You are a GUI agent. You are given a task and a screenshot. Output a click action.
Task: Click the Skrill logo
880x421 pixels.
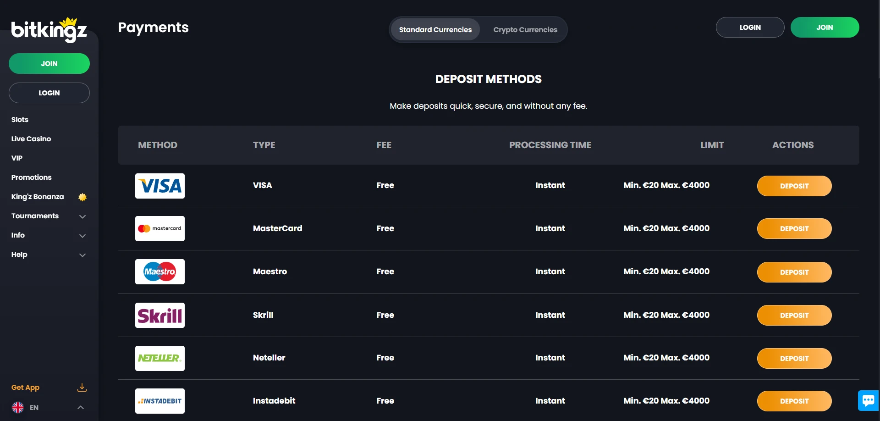pos(160,315)
